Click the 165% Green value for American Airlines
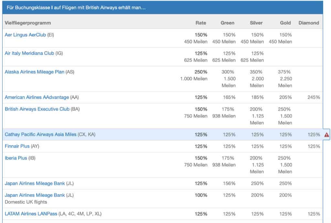The width and height of the screenshot is (331, 223). click(x=229, y=97)
